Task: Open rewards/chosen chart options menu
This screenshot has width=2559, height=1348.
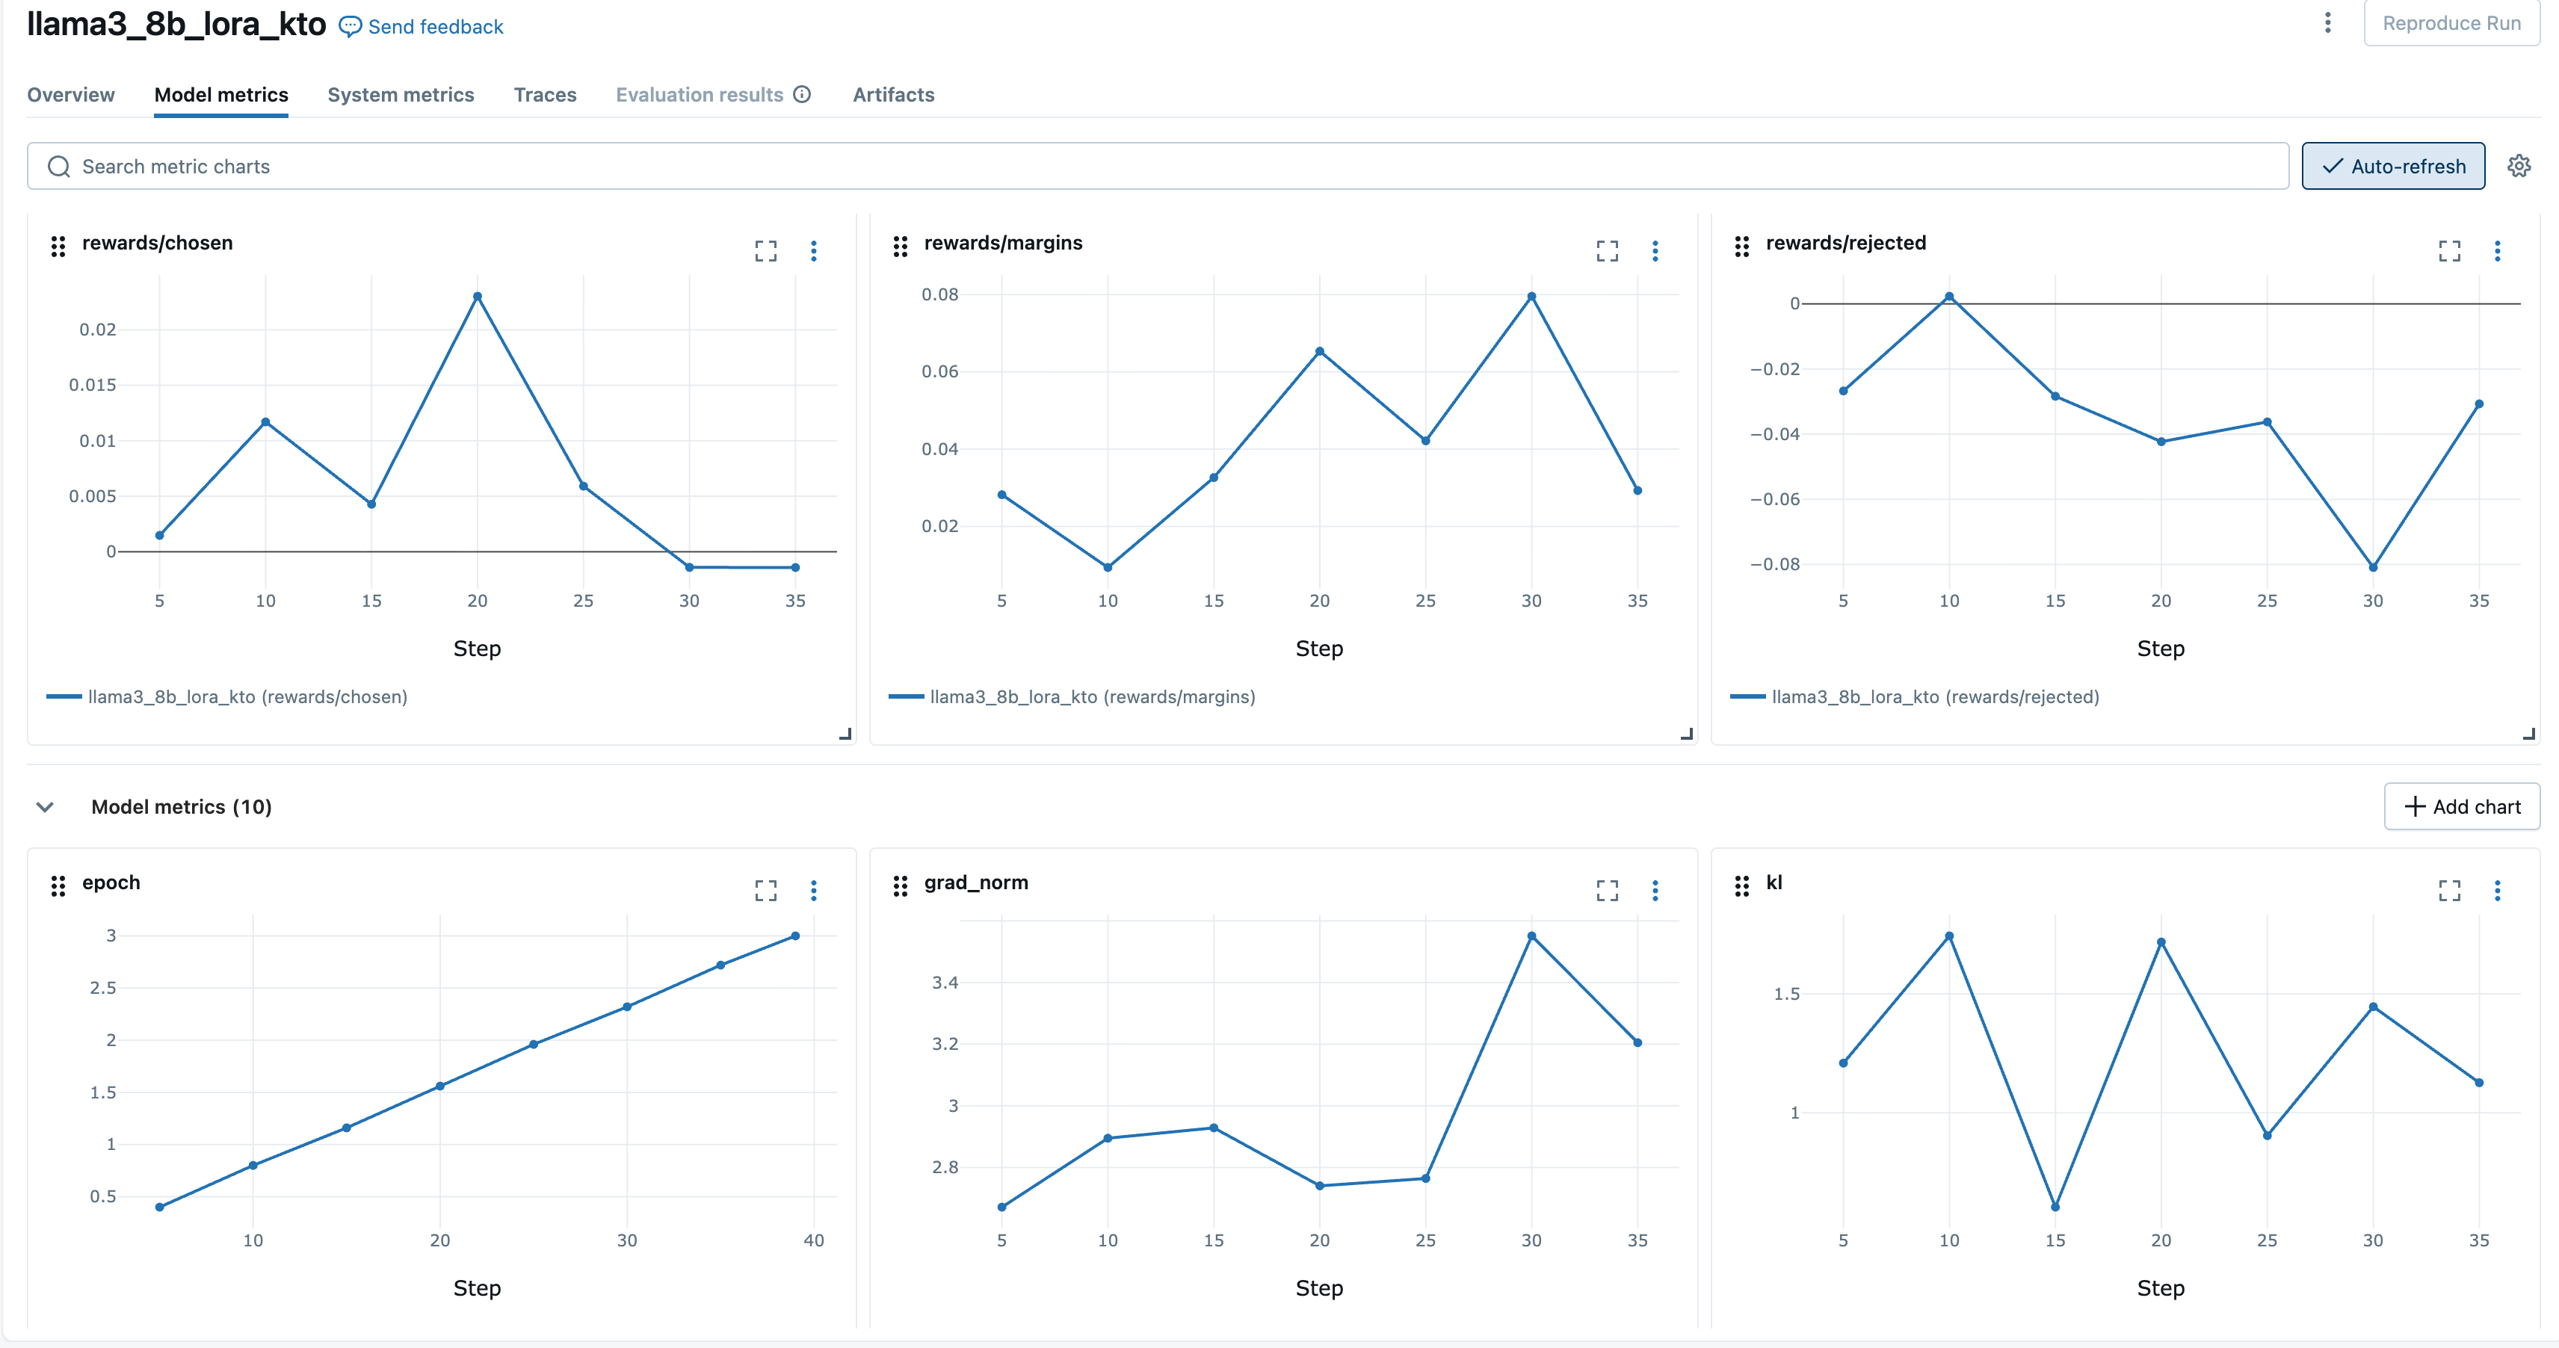Action: coord(814,250)
